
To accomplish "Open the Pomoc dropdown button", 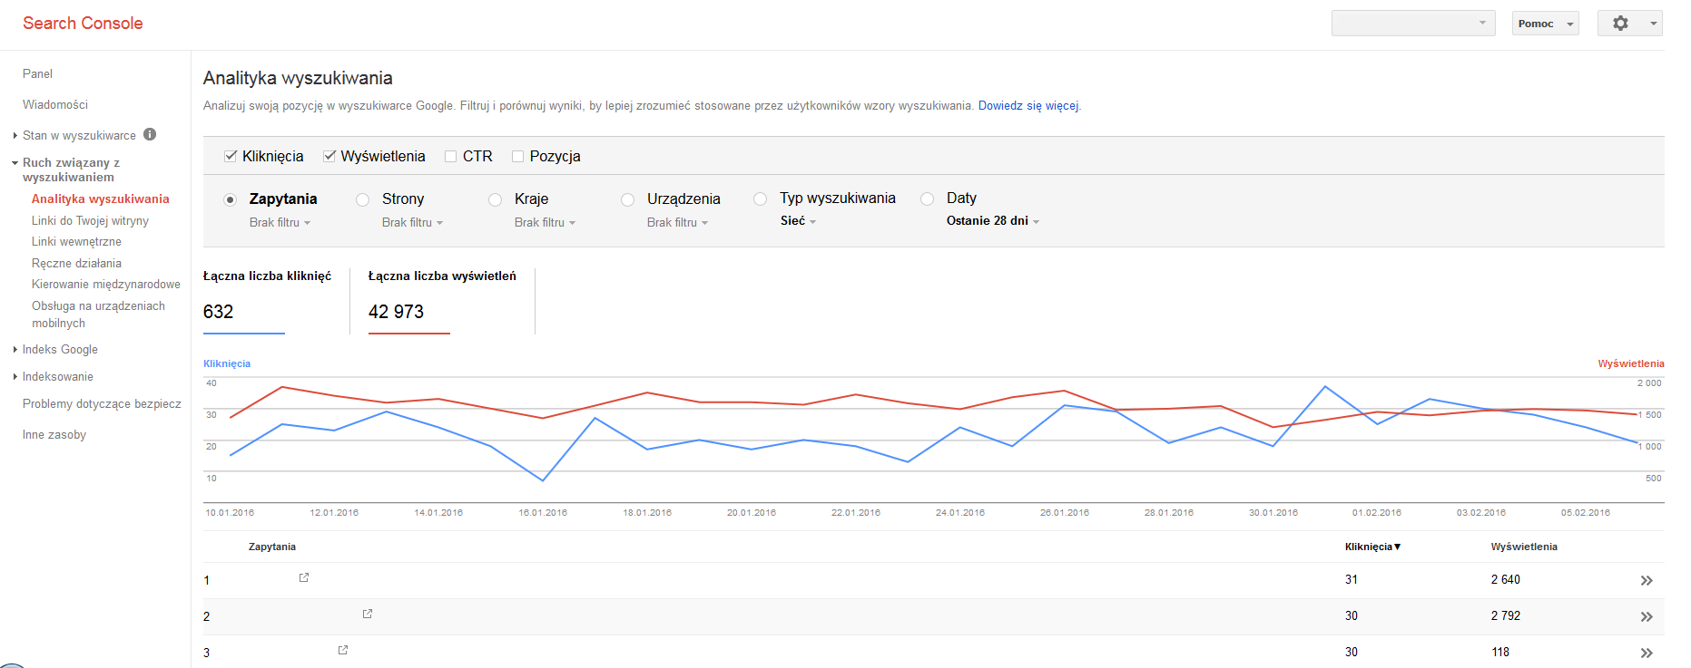I will 1545,24.
